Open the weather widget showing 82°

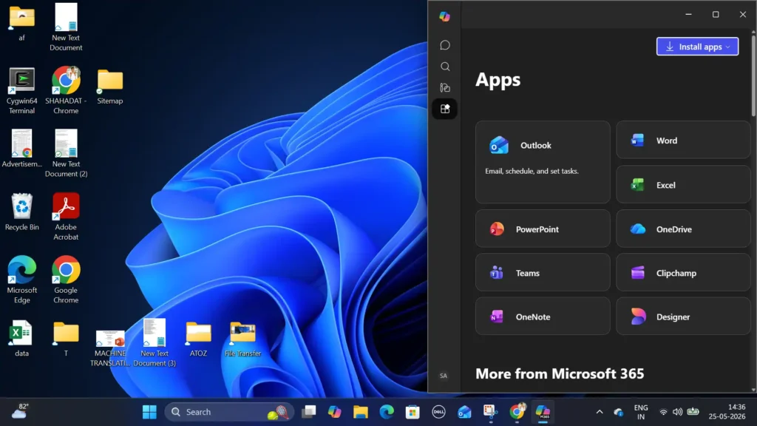(x=20, y=412)
